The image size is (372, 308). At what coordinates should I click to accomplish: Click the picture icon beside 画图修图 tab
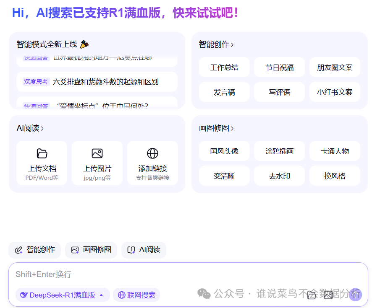[75, 250]
